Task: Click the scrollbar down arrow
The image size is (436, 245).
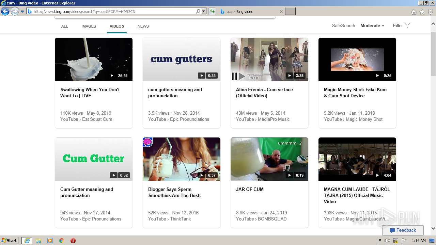Action: (433, 229)
